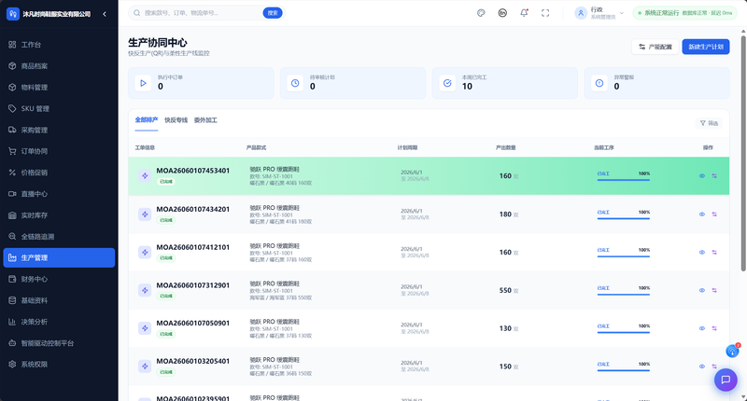Select work order MOA26060107412101 text
This screenshot has width=747, height=401.
coord(193,247)
